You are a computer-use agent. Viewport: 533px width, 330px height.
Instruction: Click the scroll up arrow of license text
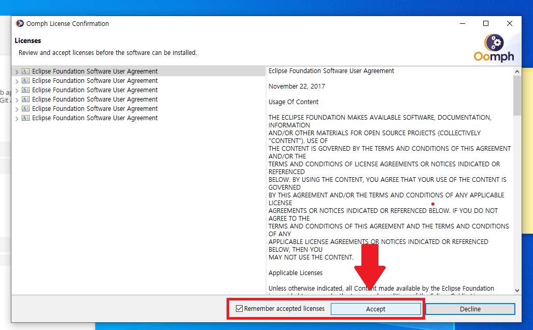pyautogui.click(x=517, y=71)
